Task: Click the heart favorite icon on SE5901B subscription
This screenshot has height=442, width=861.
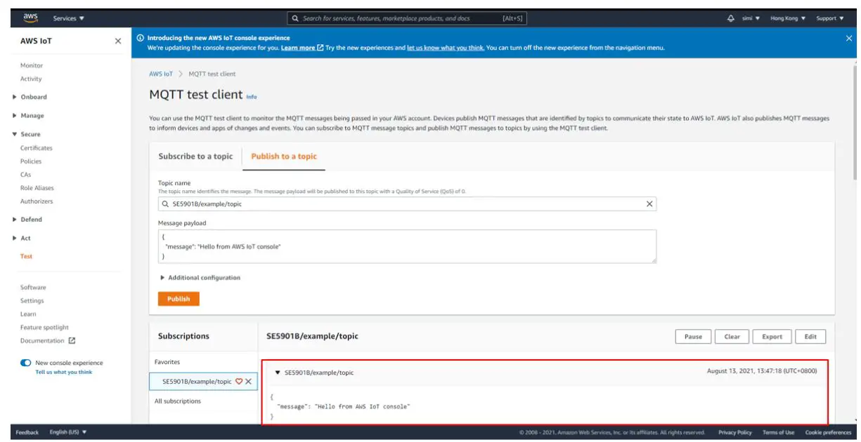Action: tap(238, 381)
